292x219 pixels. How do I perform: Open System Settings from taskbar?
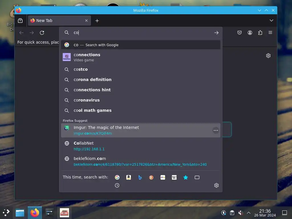pos(49,213)
